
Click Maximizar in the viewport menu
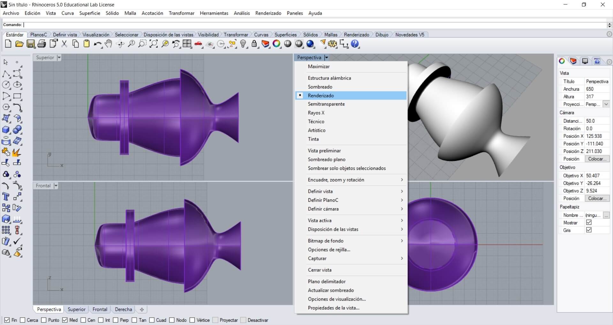(x=351, y=66)
